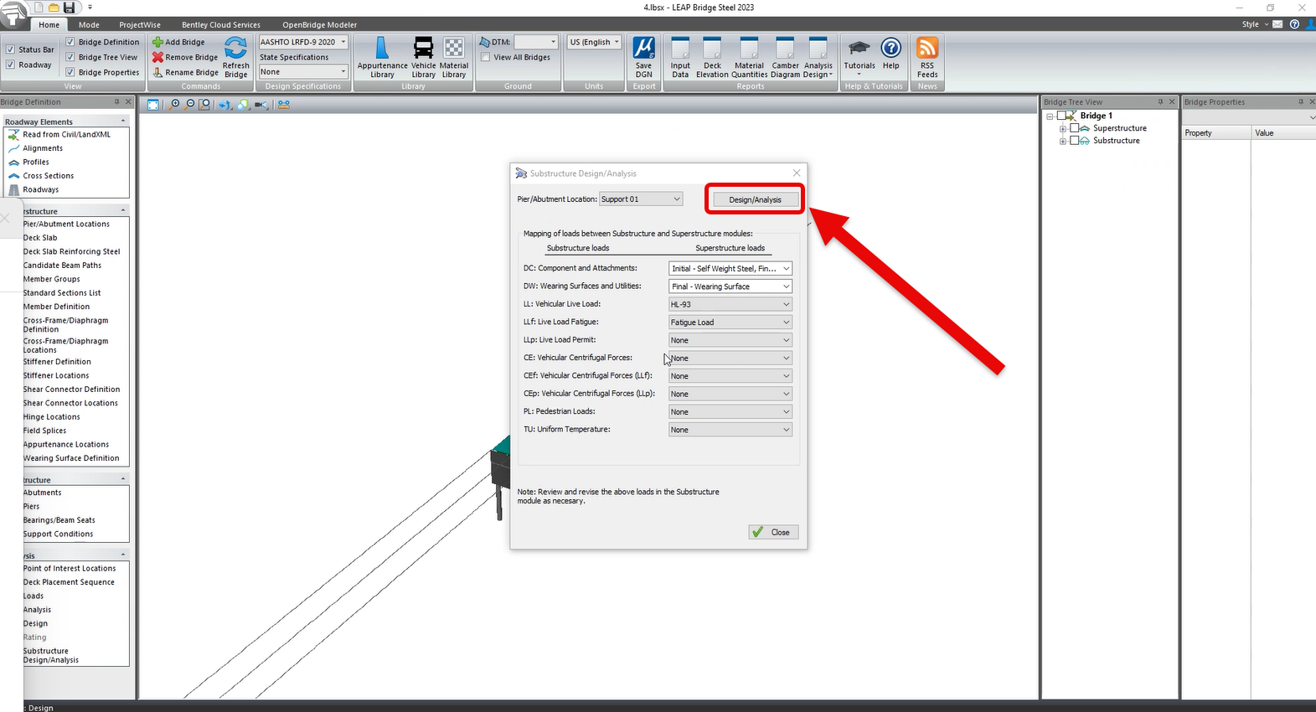The width and height of the screenshot is (1316, 712).
Task: Check the Bridge 1 tree checkbox
Action: click(x=1062, y=116)
